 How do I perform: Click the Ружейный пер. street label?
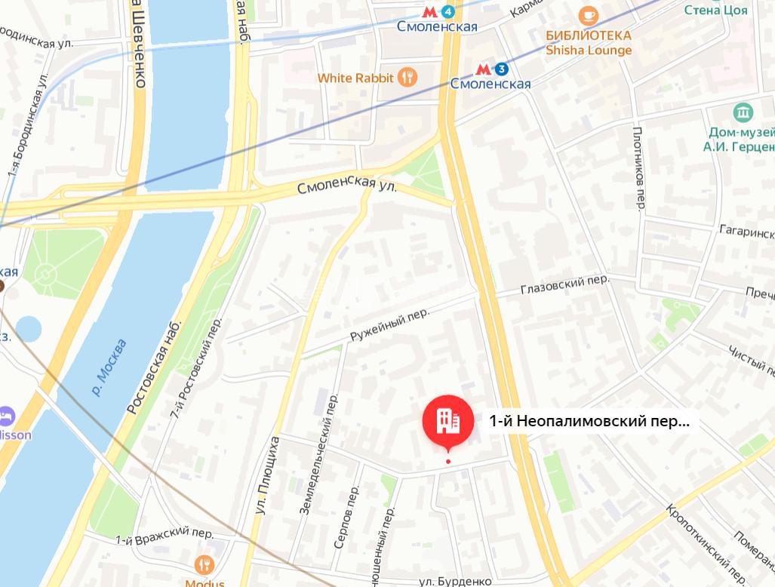point(390,325)
